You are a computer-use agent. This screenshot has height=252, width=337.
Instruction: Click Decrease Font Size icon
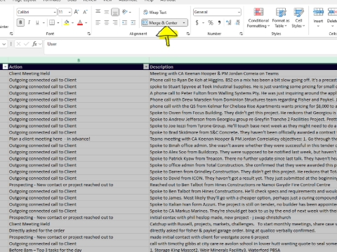point(85,12)
